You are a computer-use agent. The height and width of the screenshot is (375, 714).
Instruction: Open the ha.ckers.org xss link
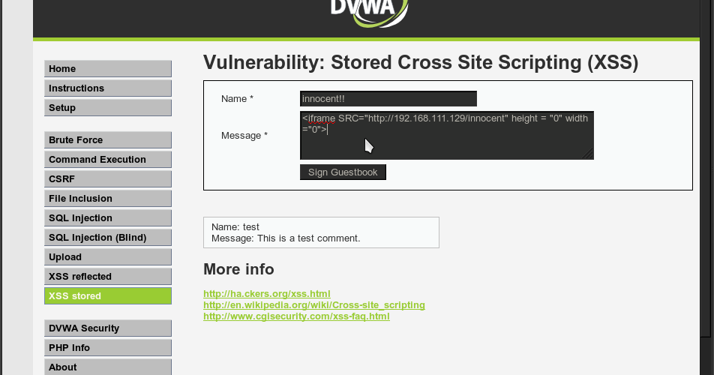267,293
